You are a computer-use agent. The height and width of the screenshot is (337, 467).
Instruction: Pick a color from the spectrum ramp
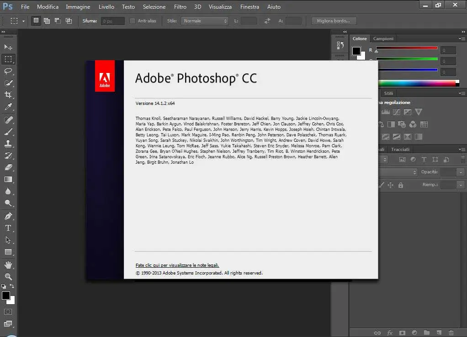417,83
